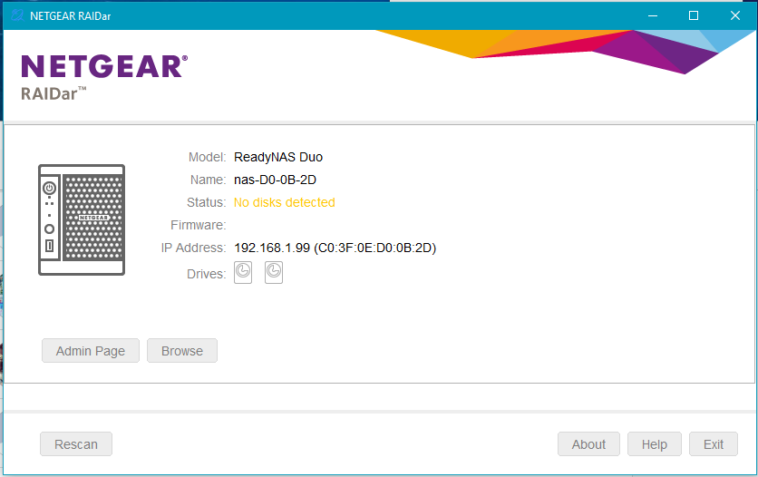Maximize the RAIDar window
Viewport: 758px width, 477px height.
[694, 15]
